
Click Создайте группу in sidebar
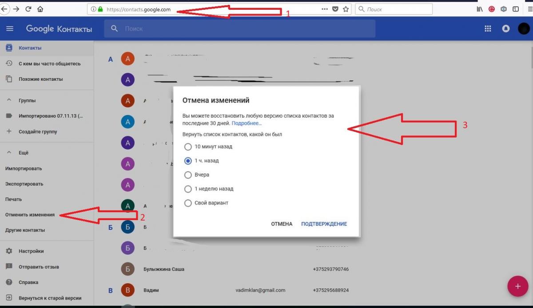(47, 131)
